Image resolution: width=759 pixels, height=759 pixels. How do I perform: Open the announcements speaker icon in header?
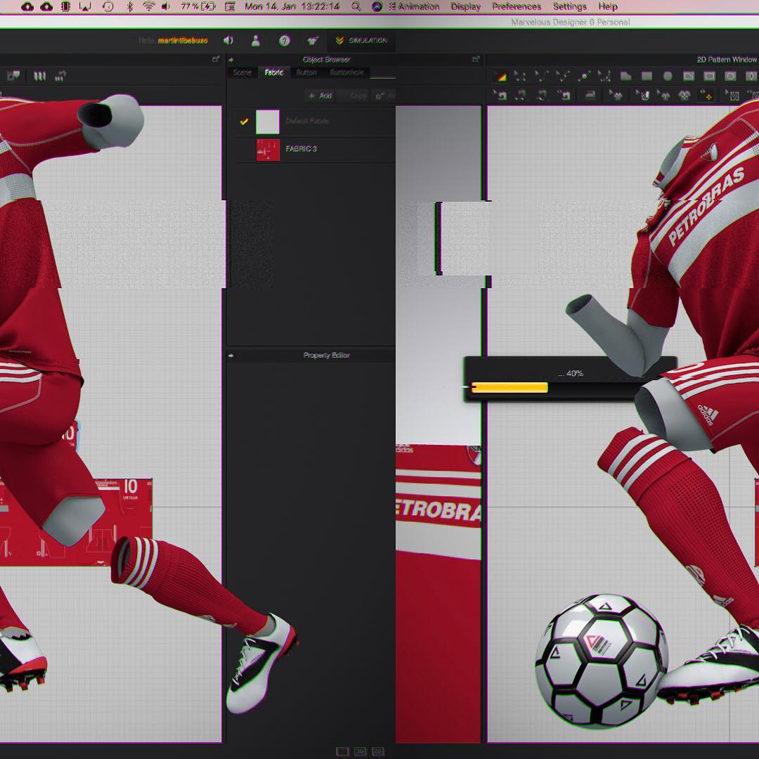coord(228,41)
